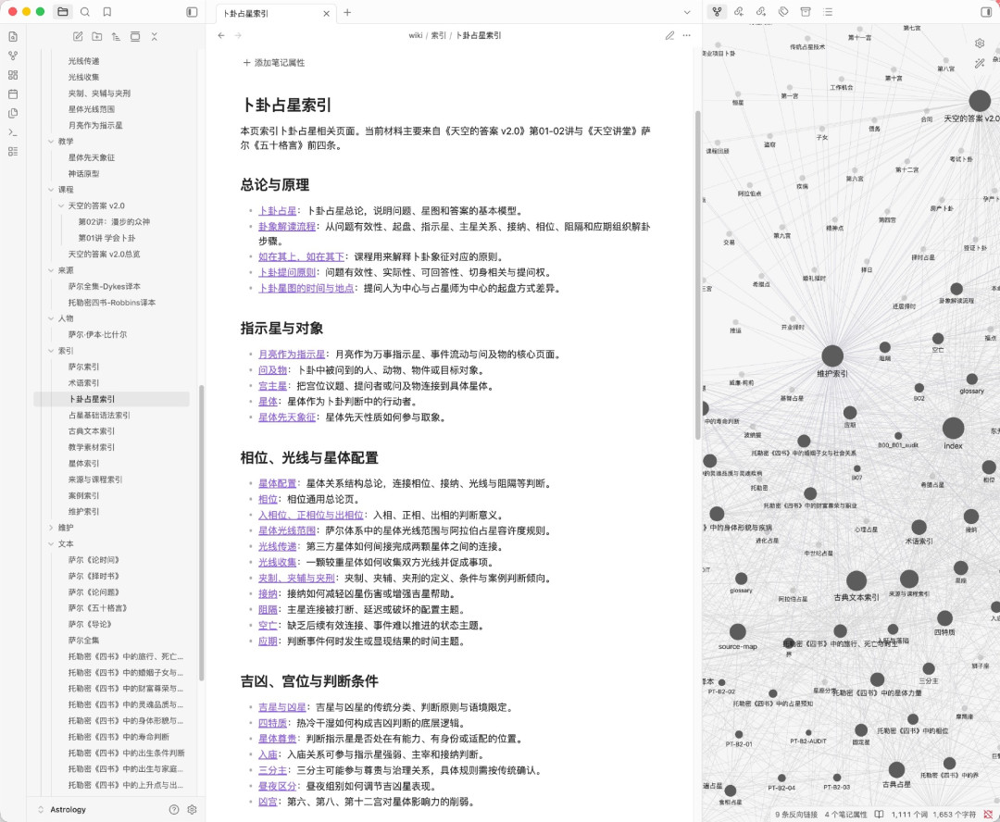Switch to archive-box sidebar tab
Viewport: 1000px width, 822px height.
point(806,11)
